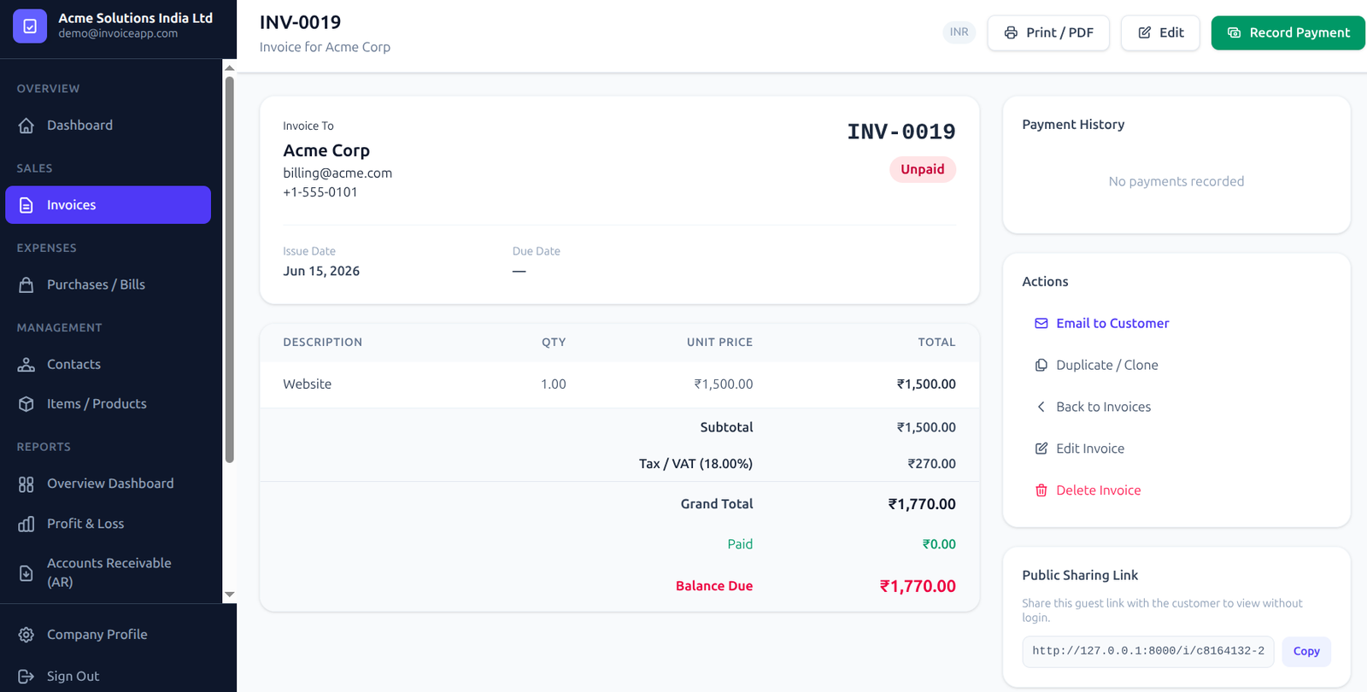Click the No payments recorded message
This screenshot has height=692, width=1367.
[1176, 181]
